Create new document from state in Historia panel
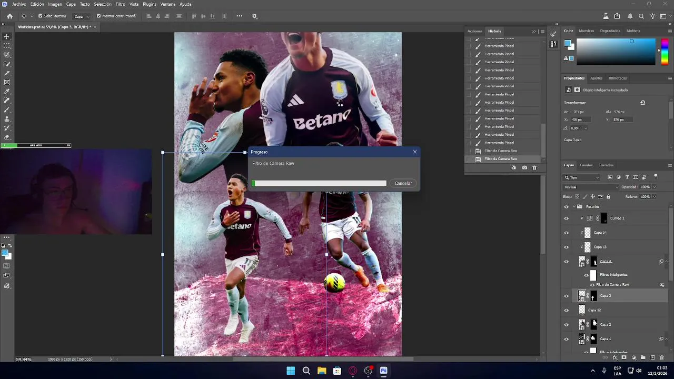The width and height of the screenshot is (674, 379). tap(513, 167)
